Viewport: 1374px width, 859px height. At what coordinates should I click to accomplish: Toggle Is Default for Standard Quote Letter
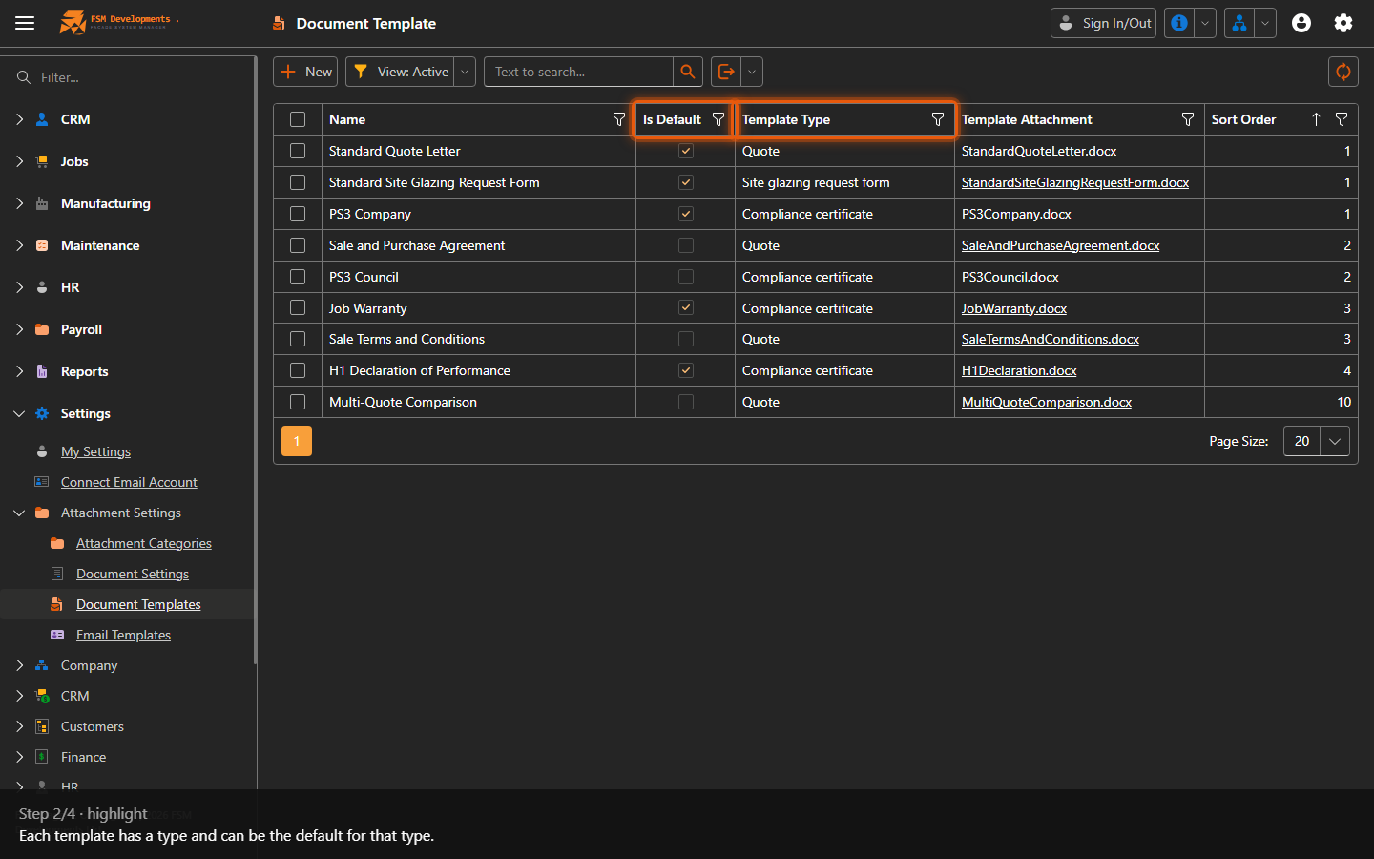click(x=686, y=151)
